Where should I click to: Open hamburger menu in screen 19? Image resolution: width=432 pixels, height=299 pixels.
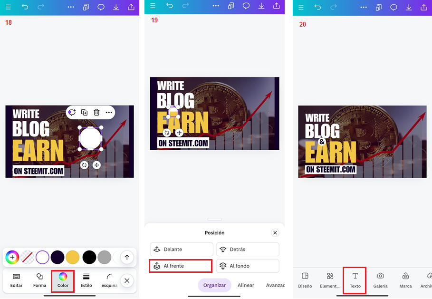tap(153, 6)
